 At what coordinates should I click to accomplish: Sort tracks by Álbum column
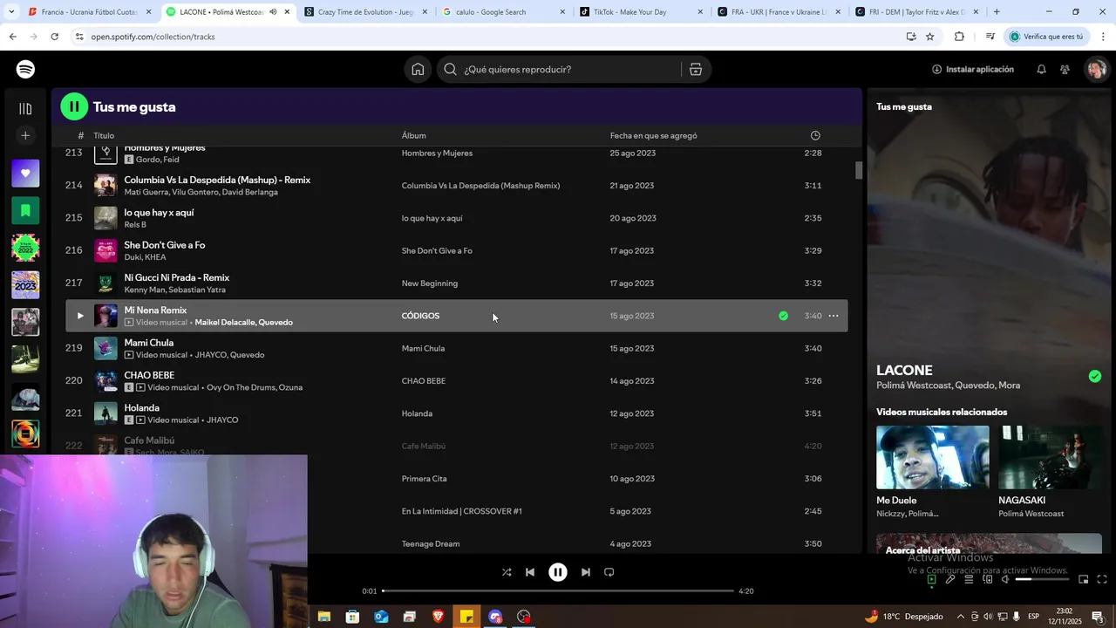click(413, 135)
